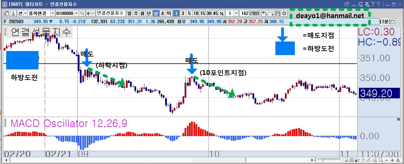404x164 pixels.
Task: Click the eraser icon at bottom
Action: pos(375,160)
